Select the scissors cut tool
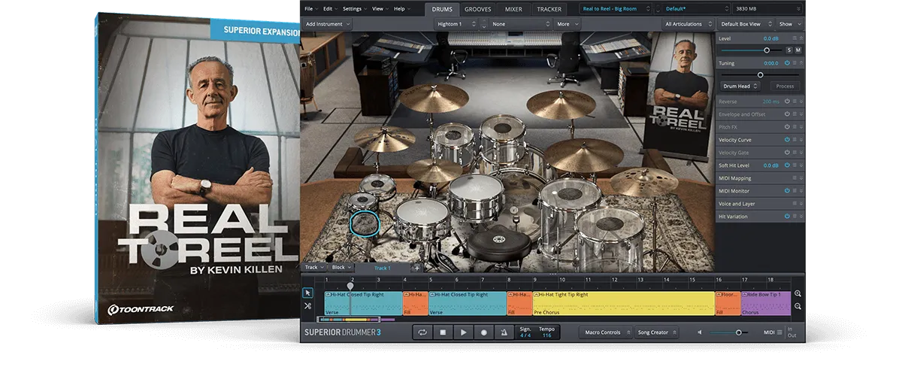The image size is (902, 367). pos(307,306)
